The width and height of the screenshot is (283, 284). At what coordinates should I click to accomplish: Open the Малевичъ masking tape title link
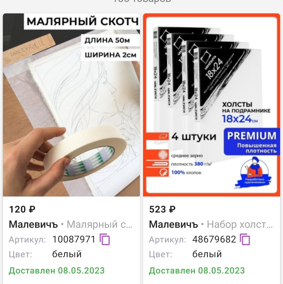click(x=71, y=224)
